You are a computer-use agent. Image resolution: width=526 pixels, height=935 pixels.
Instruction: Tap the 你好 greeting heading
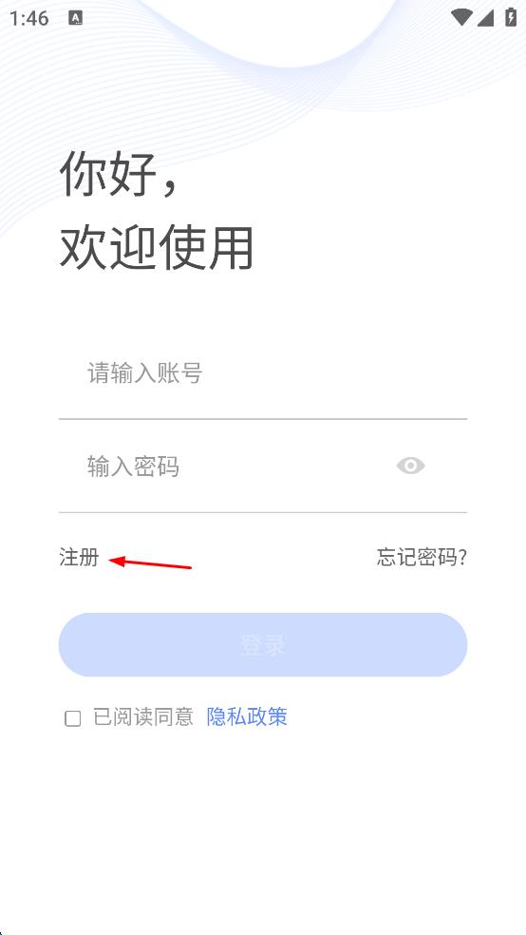click(119, 174)
